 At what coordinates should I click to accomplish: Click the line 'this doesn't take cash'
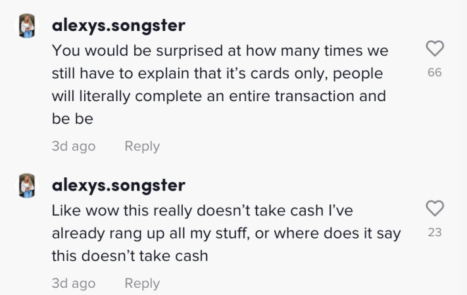coord(130,256)
